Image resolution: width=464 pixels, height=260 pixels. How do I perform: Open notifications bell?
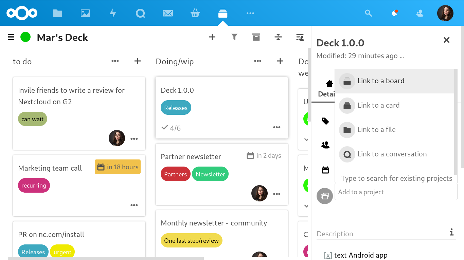(394, 13)
